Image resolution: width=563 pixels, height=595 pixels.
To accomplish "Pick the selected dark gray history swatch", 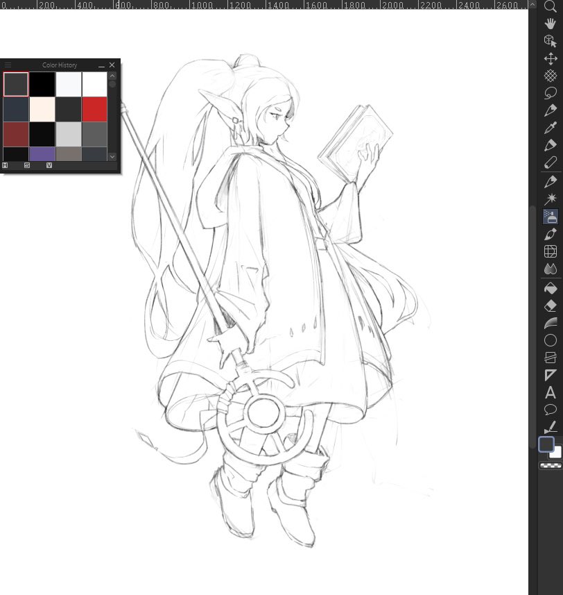I will [x=16, y=84].
